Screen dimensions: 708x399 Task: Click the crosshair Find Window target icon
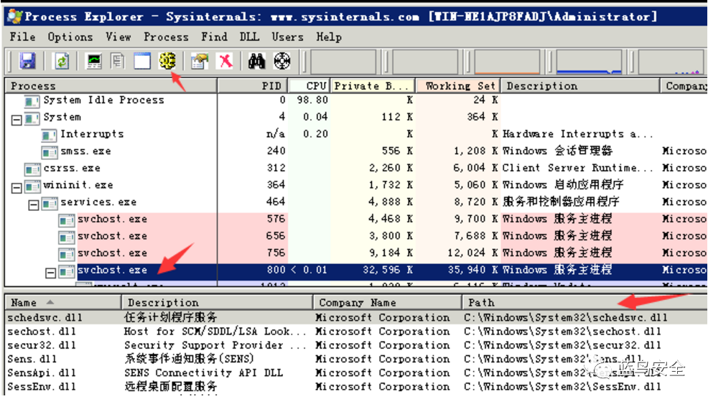coord(281,62)
